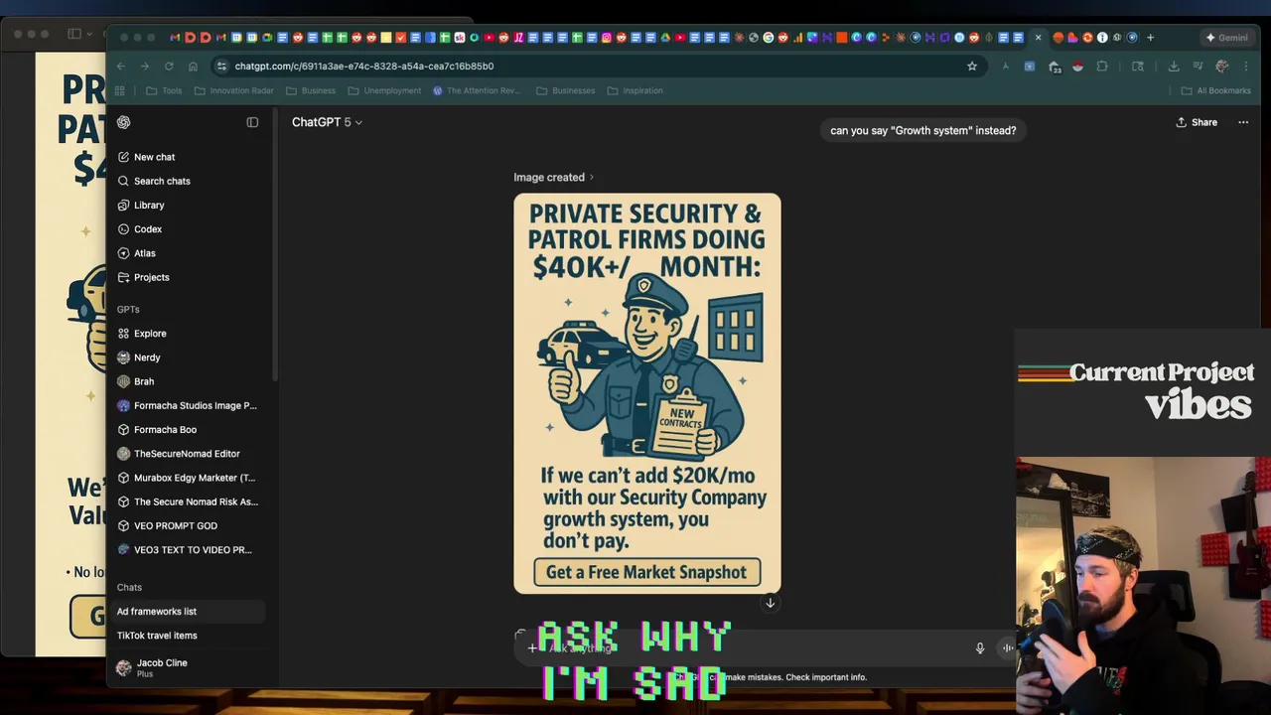This screenshot has height=715, width=1271.
Task: Click the Projects folder icon
Action: 123,277
